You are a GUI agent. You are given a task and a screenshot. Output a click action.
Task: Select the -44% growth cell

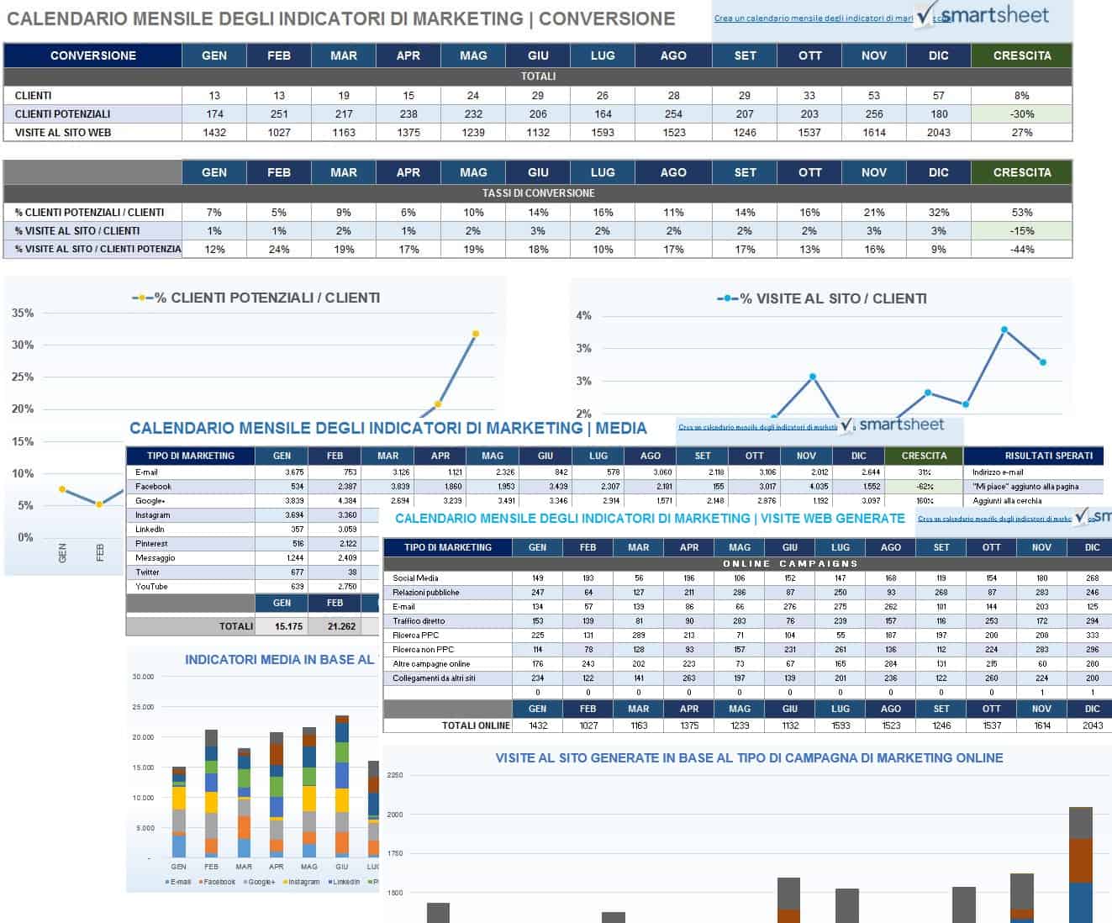click(1021, 249)
